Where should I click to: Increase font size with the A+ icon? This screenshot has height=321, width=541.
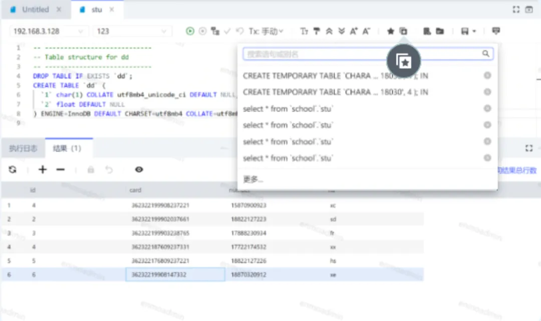(354, 32)
